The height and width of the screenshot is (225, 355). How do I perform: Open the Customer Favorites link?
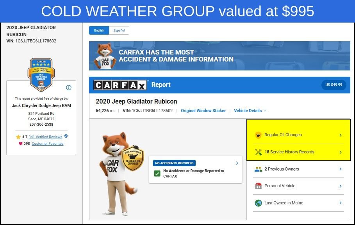(x=48, y=144)
